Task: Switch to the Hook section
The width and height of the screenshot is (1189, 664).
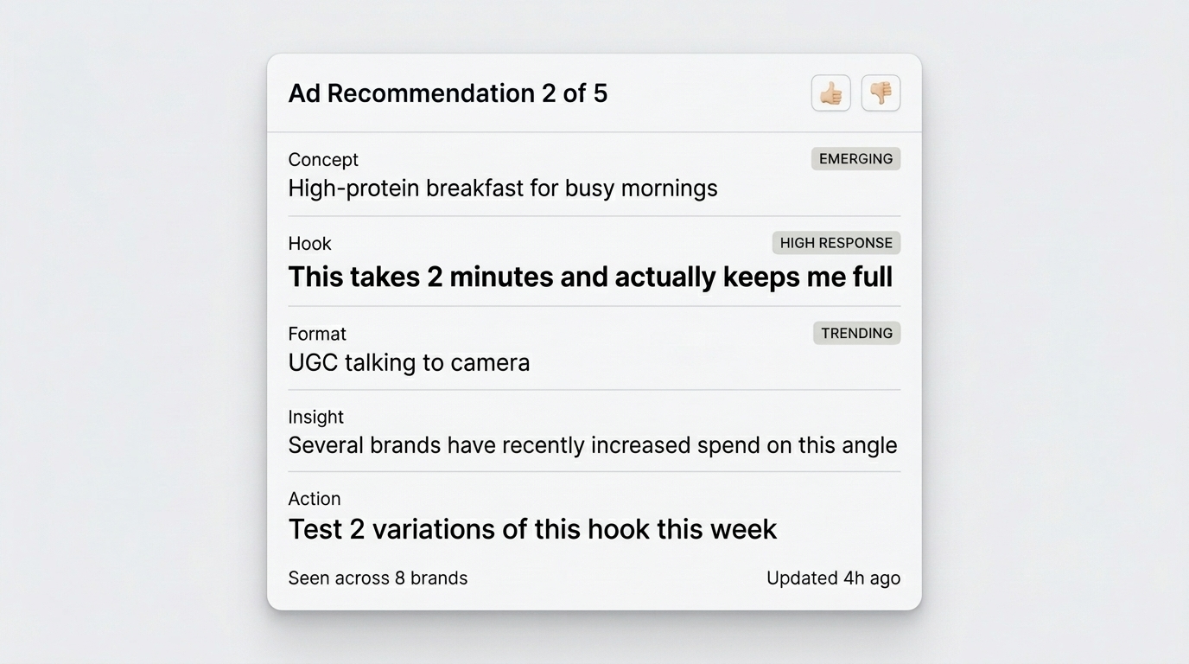Action: click(309, 243)
